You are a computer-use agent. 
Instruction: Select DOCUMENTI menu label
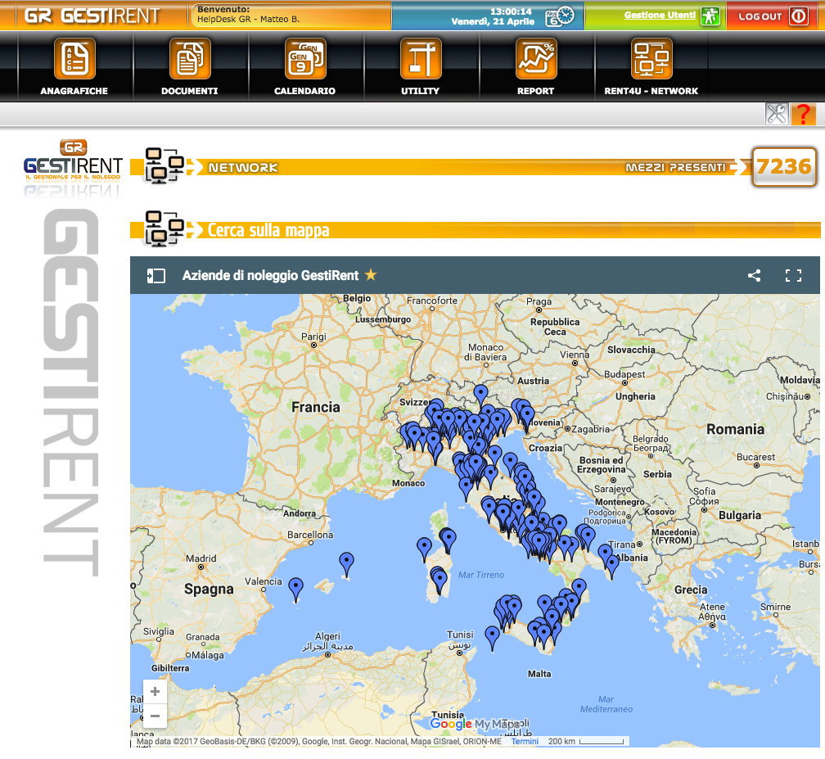point(189,91)
